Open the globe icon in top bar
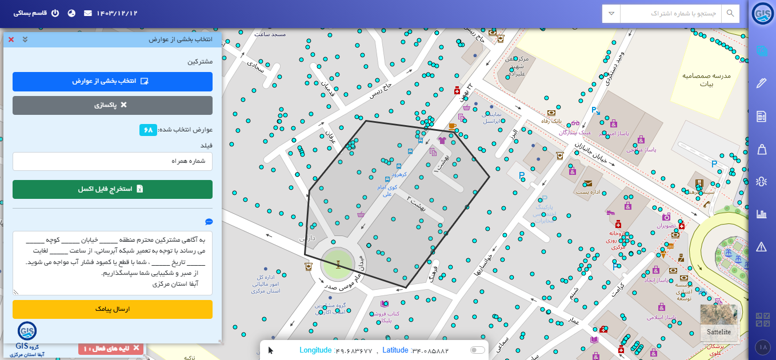The image size is (776, 360). click(x=71, y=13)
